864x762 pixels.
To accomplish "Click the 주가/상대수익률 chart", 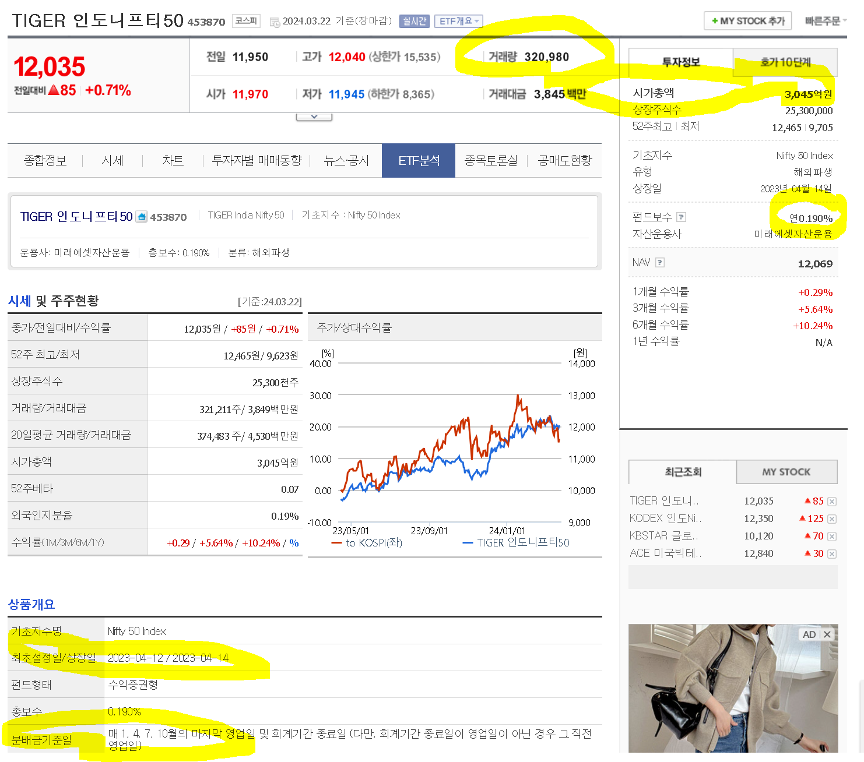I will point(455,447).
